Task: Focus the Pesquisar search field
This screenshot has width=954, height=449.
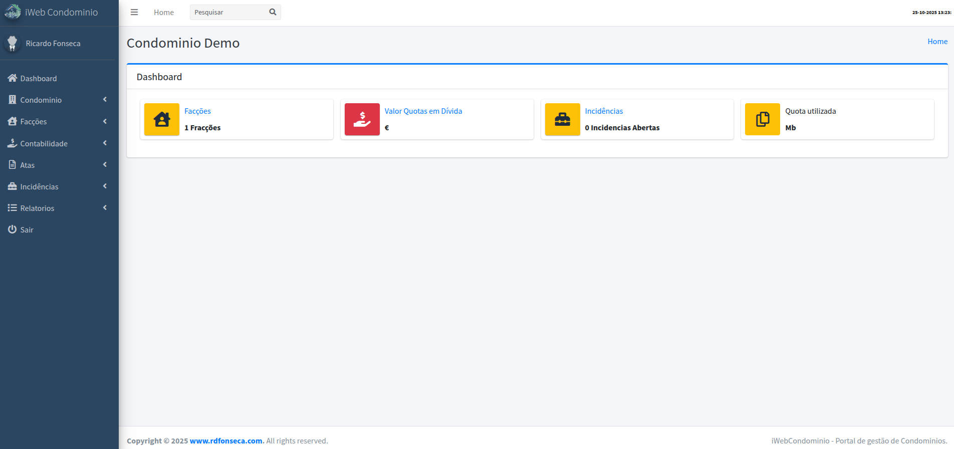Action: tap(228, 13)
